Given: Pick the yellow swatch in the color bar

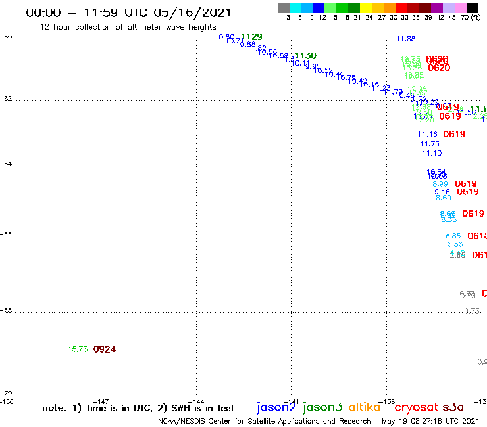Looking at the screenshot, I should tap(366, 8).
